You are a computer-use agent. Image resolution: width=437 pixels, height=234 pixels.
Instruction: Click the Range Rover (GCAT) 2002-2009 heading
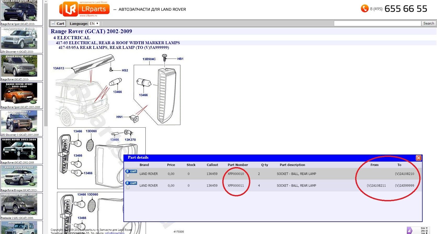[91, 31]
